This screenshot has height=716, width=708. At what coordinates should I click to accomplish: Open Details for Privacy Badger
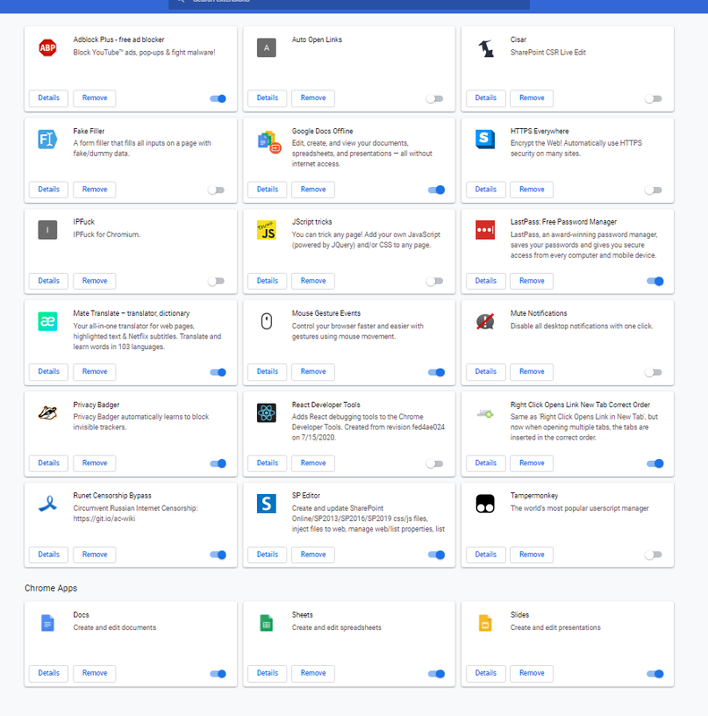point(48,463)
